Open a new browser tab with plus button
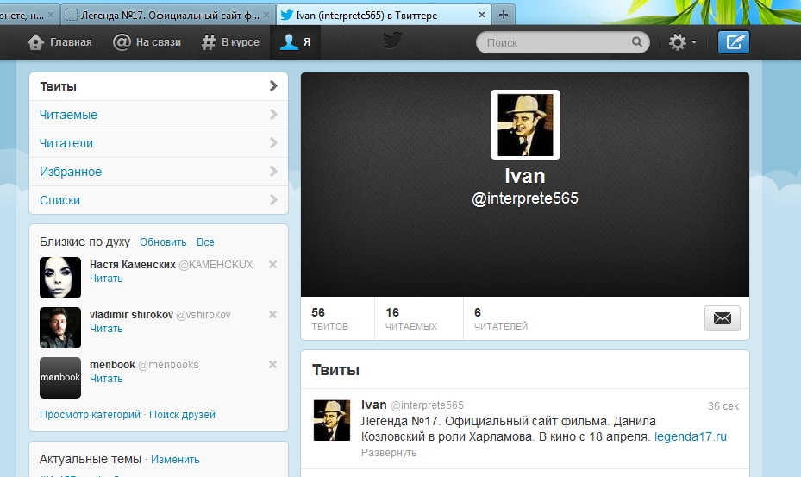This screenshot has width=801, height=477. point(504,15)
